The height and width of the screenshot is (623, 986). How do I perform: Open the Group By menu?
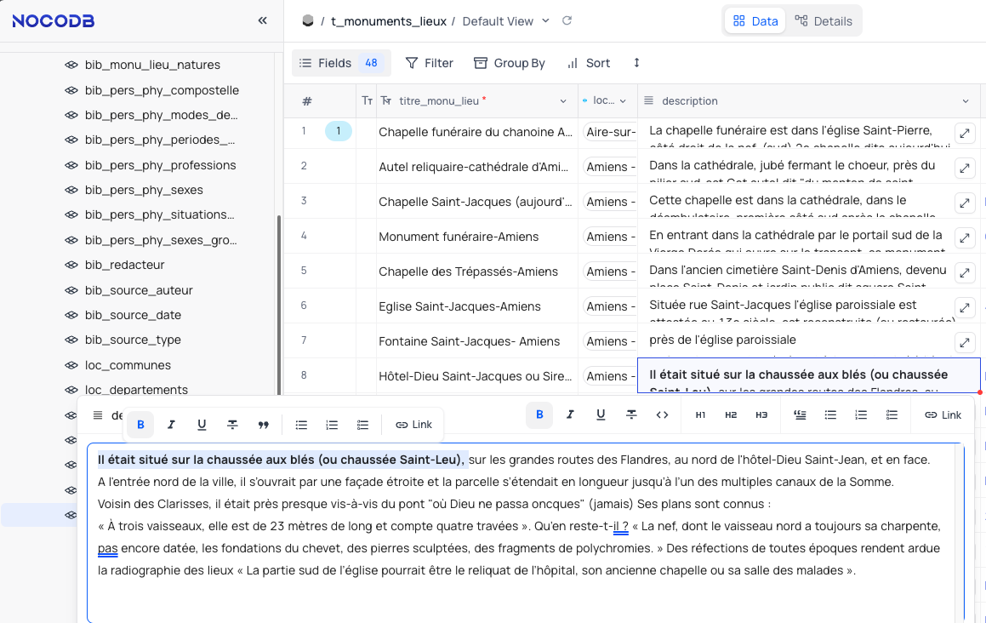(509, 63)
